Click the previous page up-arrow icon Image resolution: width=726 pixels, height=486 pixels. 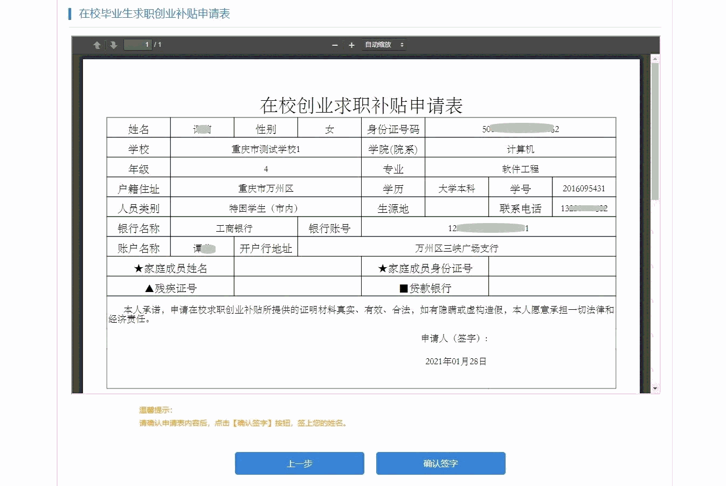click(97, 45)
